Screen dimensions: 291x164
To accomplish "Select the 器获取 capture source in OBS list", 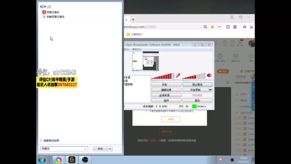I will (x=128, y=85).
